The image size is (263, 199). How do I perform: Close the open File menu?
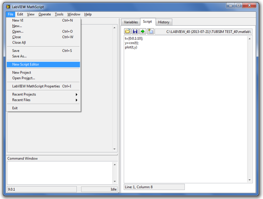pyautogui.click(x=11, y=14)
